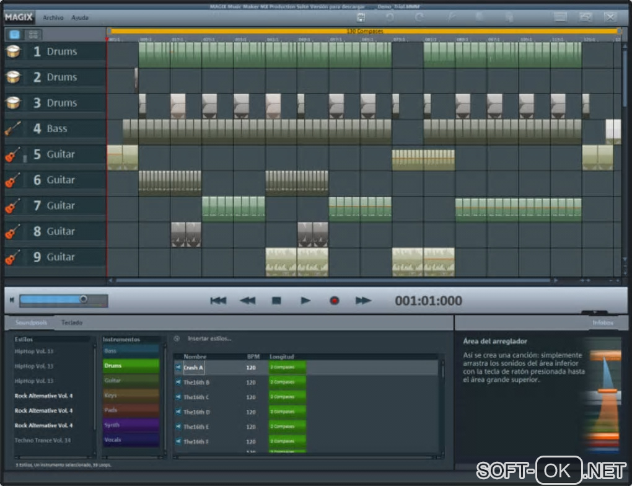Rewind the playback
Image resolution: width=632 pixels, height=486 pixels.
tap(247, 301)
